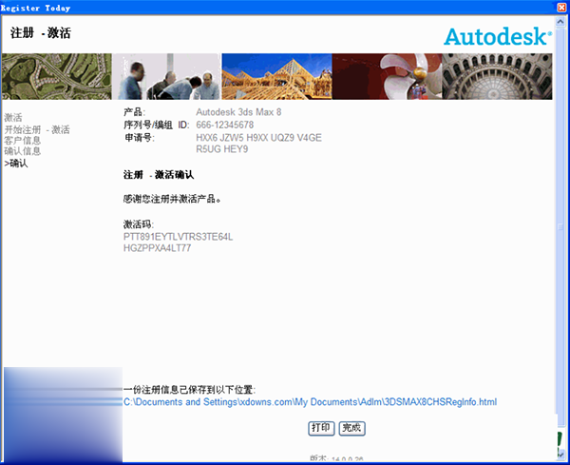Click the vertical scrollbar track
The height and width of the screenshot is (465, 570).
560,228
